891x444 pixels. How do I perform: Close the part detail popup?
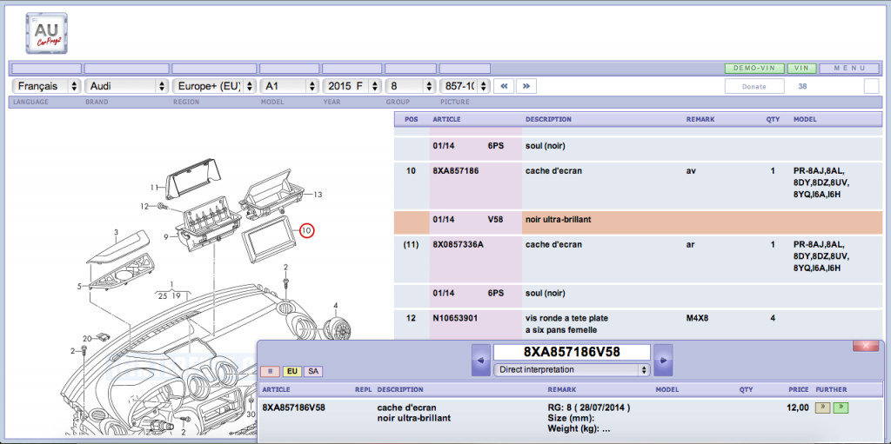pyautogui.click(x=866, y=346)
